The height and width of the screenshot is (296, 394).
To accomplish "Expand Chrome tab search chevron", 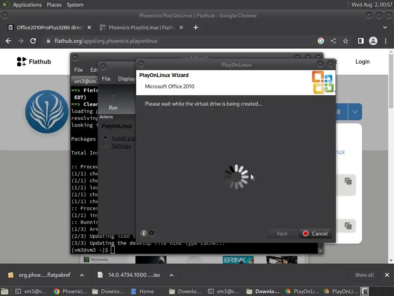I will pos(385,27).
